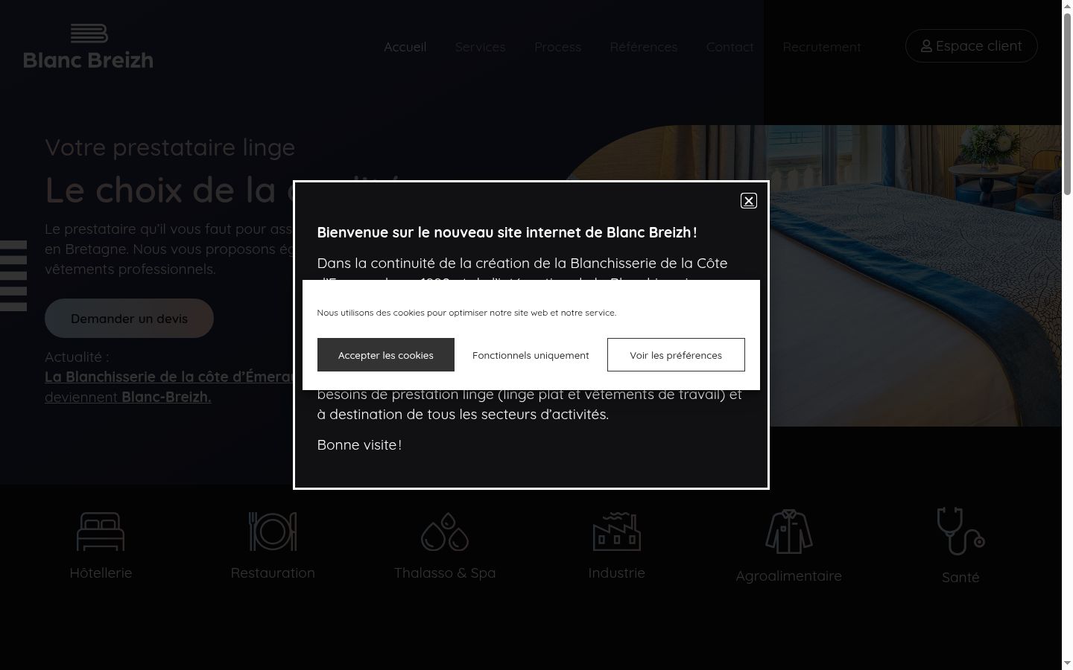This screenshot has width=1073, height=670.
Task: Click the 'Votre prestataire linge' heading
Action: 170,147
